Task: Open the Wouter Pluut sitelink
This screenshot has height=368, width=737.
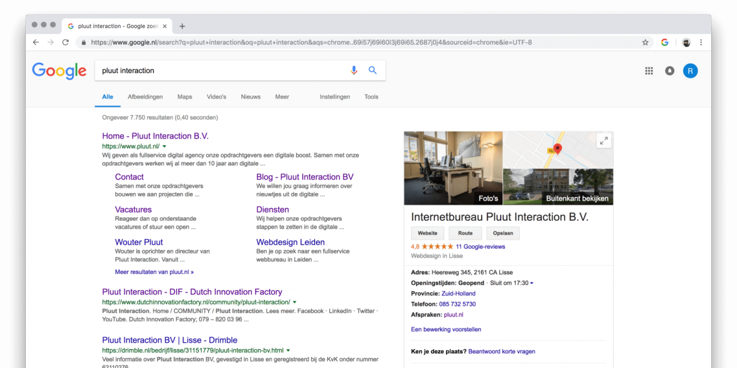Action: [139, 242]
